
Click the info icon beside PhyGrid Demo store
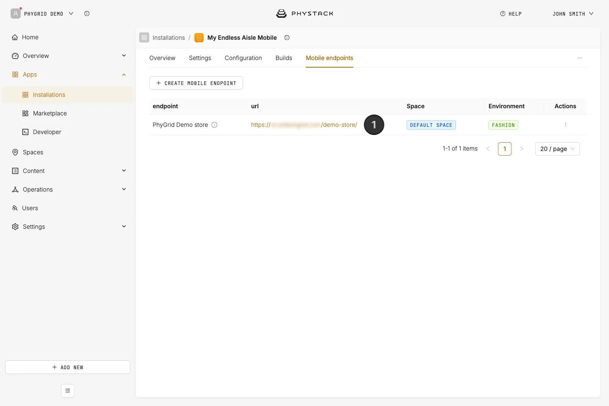pyautogui.click(x=214, y=125)
